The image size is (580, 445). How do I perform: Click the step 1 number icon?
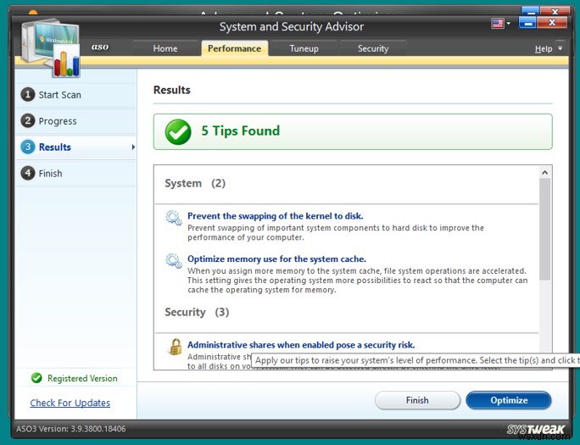click(x=28, y=95)
